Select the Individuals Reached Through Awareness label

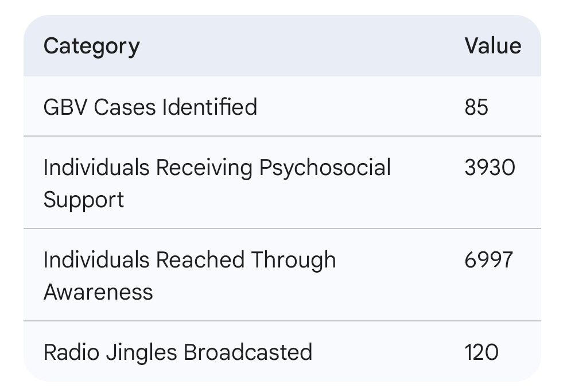[x=189, y=276]
